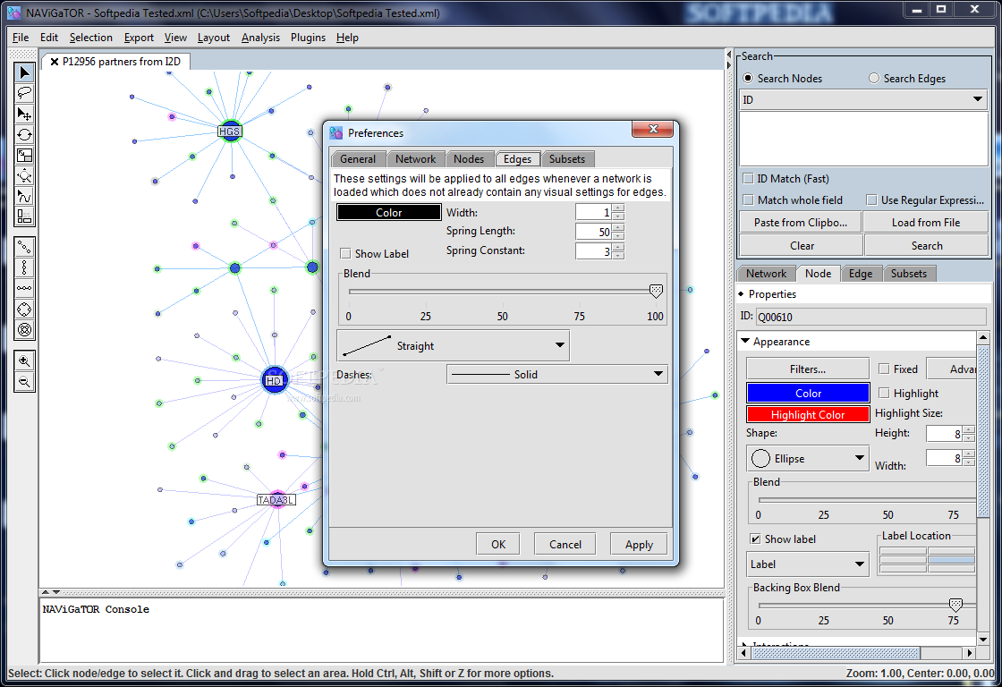
Task: Enable the ID Match (Fast) checkbox
Action: (x=748, y=178)
